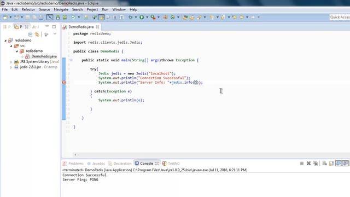Viewport: 350px width, 197px height.
Task: Click the Open Type toolbar icon
Action: pyautogui.click(x=185, y=17)
